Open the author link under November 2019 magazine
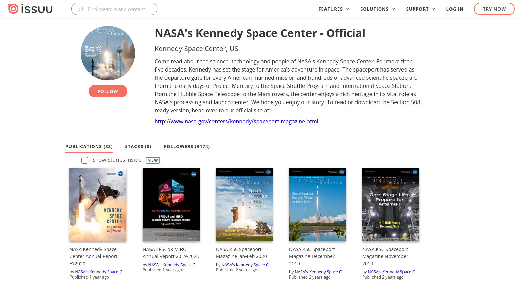523x284 pixels. 393,272
